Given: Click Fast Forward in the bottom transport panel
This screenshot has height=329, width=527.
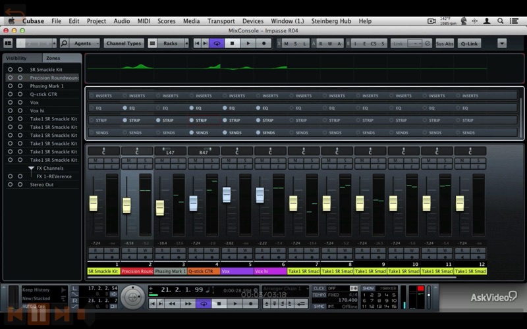Looking at the screenshot, I should [188, 303].
